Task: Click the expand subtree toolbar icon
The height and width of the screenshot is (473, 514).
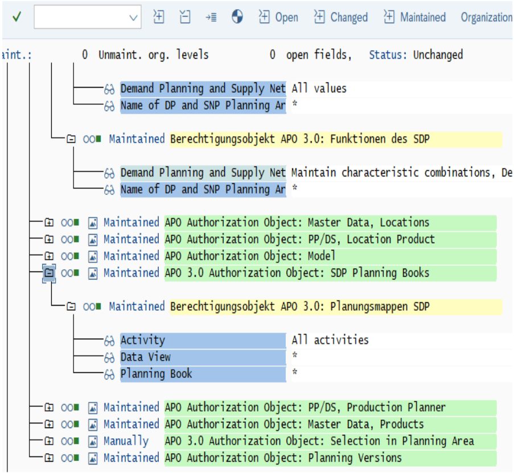Action: point(159,17)
